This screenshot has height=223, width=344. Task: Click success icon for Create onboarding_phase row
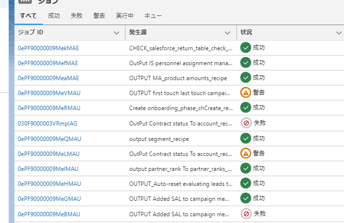click(x=246, y=107)
